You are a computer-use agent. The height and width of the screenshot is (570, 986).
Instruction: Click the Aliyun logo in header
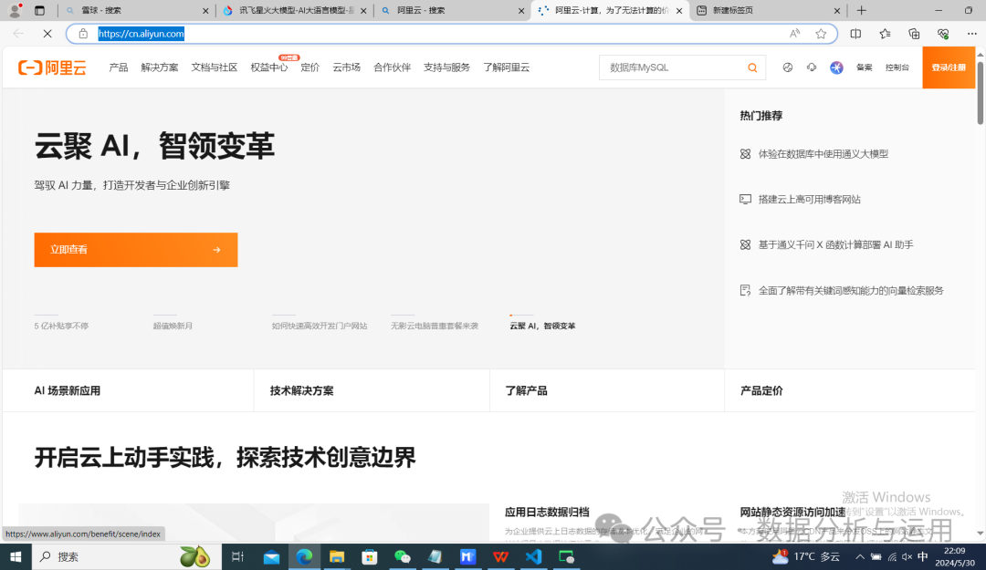coord(52,67)
